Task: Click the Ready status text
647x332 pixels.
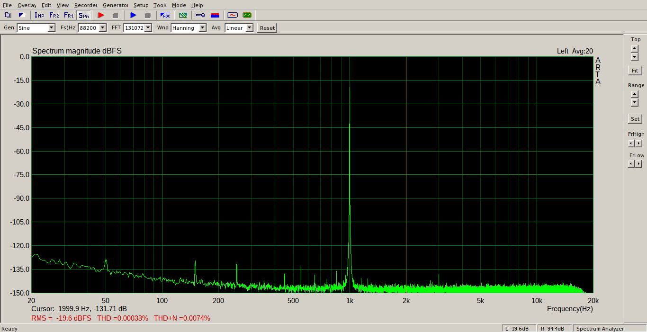Action: point(9,329)
